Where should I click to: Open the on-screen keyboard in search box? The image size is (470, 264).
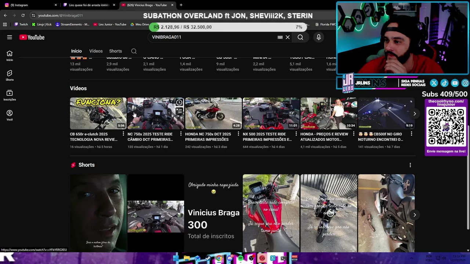280,37
